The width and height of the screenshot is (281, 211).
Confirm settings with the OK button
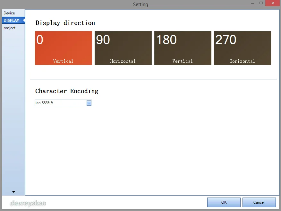224,202
